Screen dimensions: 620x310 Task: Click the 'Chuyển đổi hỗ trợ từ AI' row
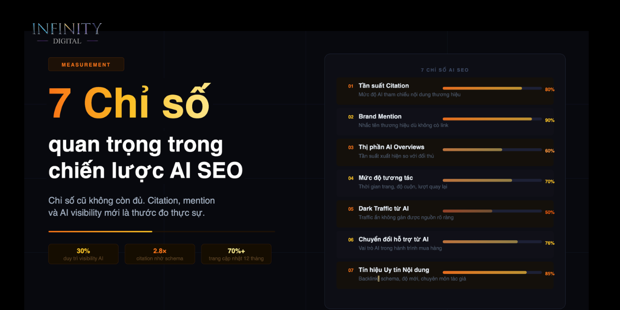pyautogui.click(x=445, y=244)
